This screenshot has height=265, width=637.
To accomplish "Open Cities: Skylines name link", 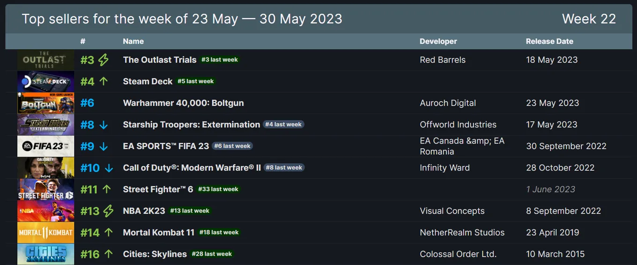I will 155,254.
